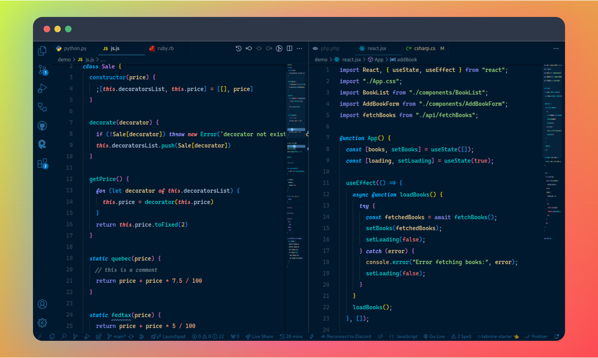Viewport: 598px width, 358px height.
Task: Open Manage gear icon
Action: [42, 323]
